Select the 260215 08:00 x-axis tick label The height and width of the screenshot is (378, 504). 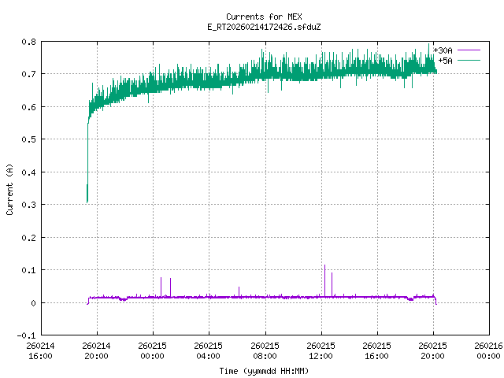click(x=265, y=350)
